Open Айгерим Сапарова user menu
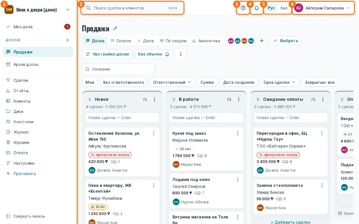Screen dimensions: 359x224 [x=324, y=8]
